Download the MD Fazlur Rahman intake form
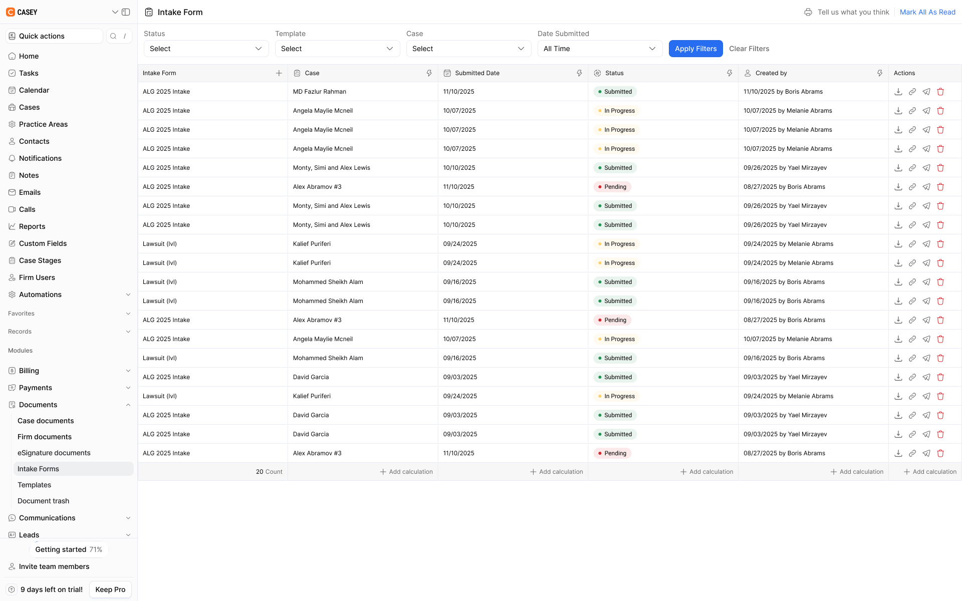 pos(898,92)
